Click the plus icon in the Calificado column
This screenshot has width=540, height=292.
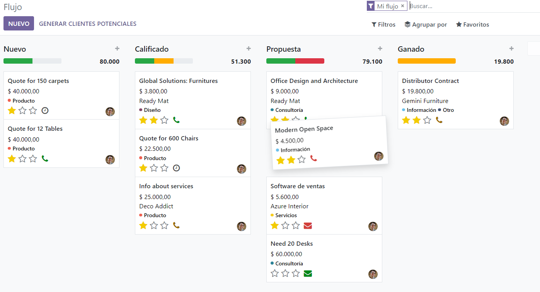point(249,49)
